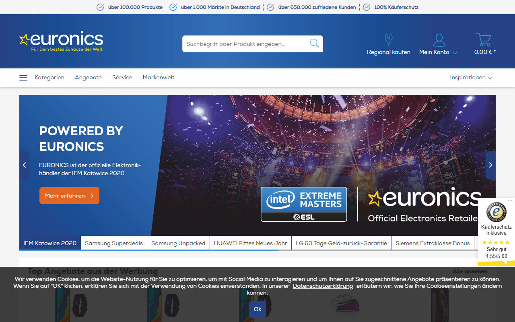Click checkmark beside über 1.000 Märkte in Deutschland
Screen dimensions: 515x322
pos(173,7)
